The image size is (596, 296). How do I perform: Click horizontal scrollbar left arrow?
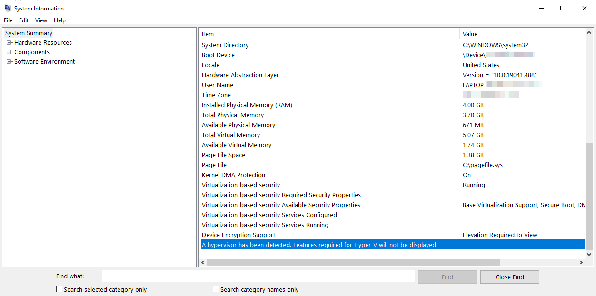click(x=203, y=262)
